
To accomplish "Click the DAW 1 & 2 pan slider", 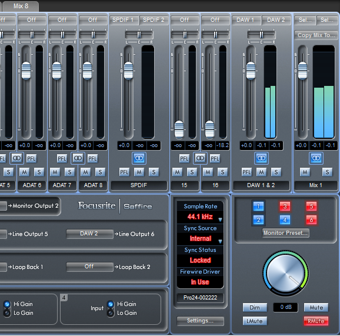I will (x=261, y=35).
